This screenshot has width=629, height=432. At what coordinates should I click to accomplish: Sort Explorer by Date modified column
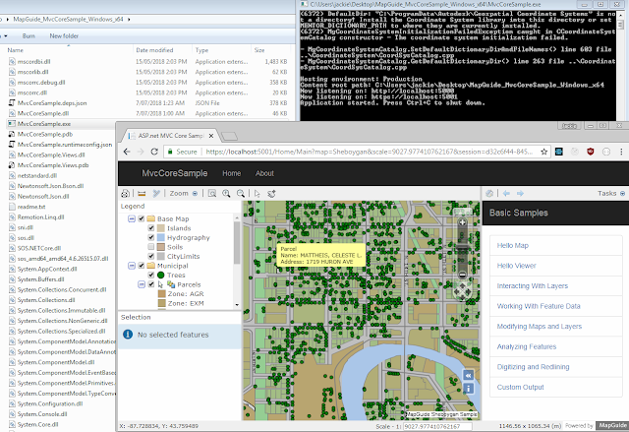click(155, 50)
